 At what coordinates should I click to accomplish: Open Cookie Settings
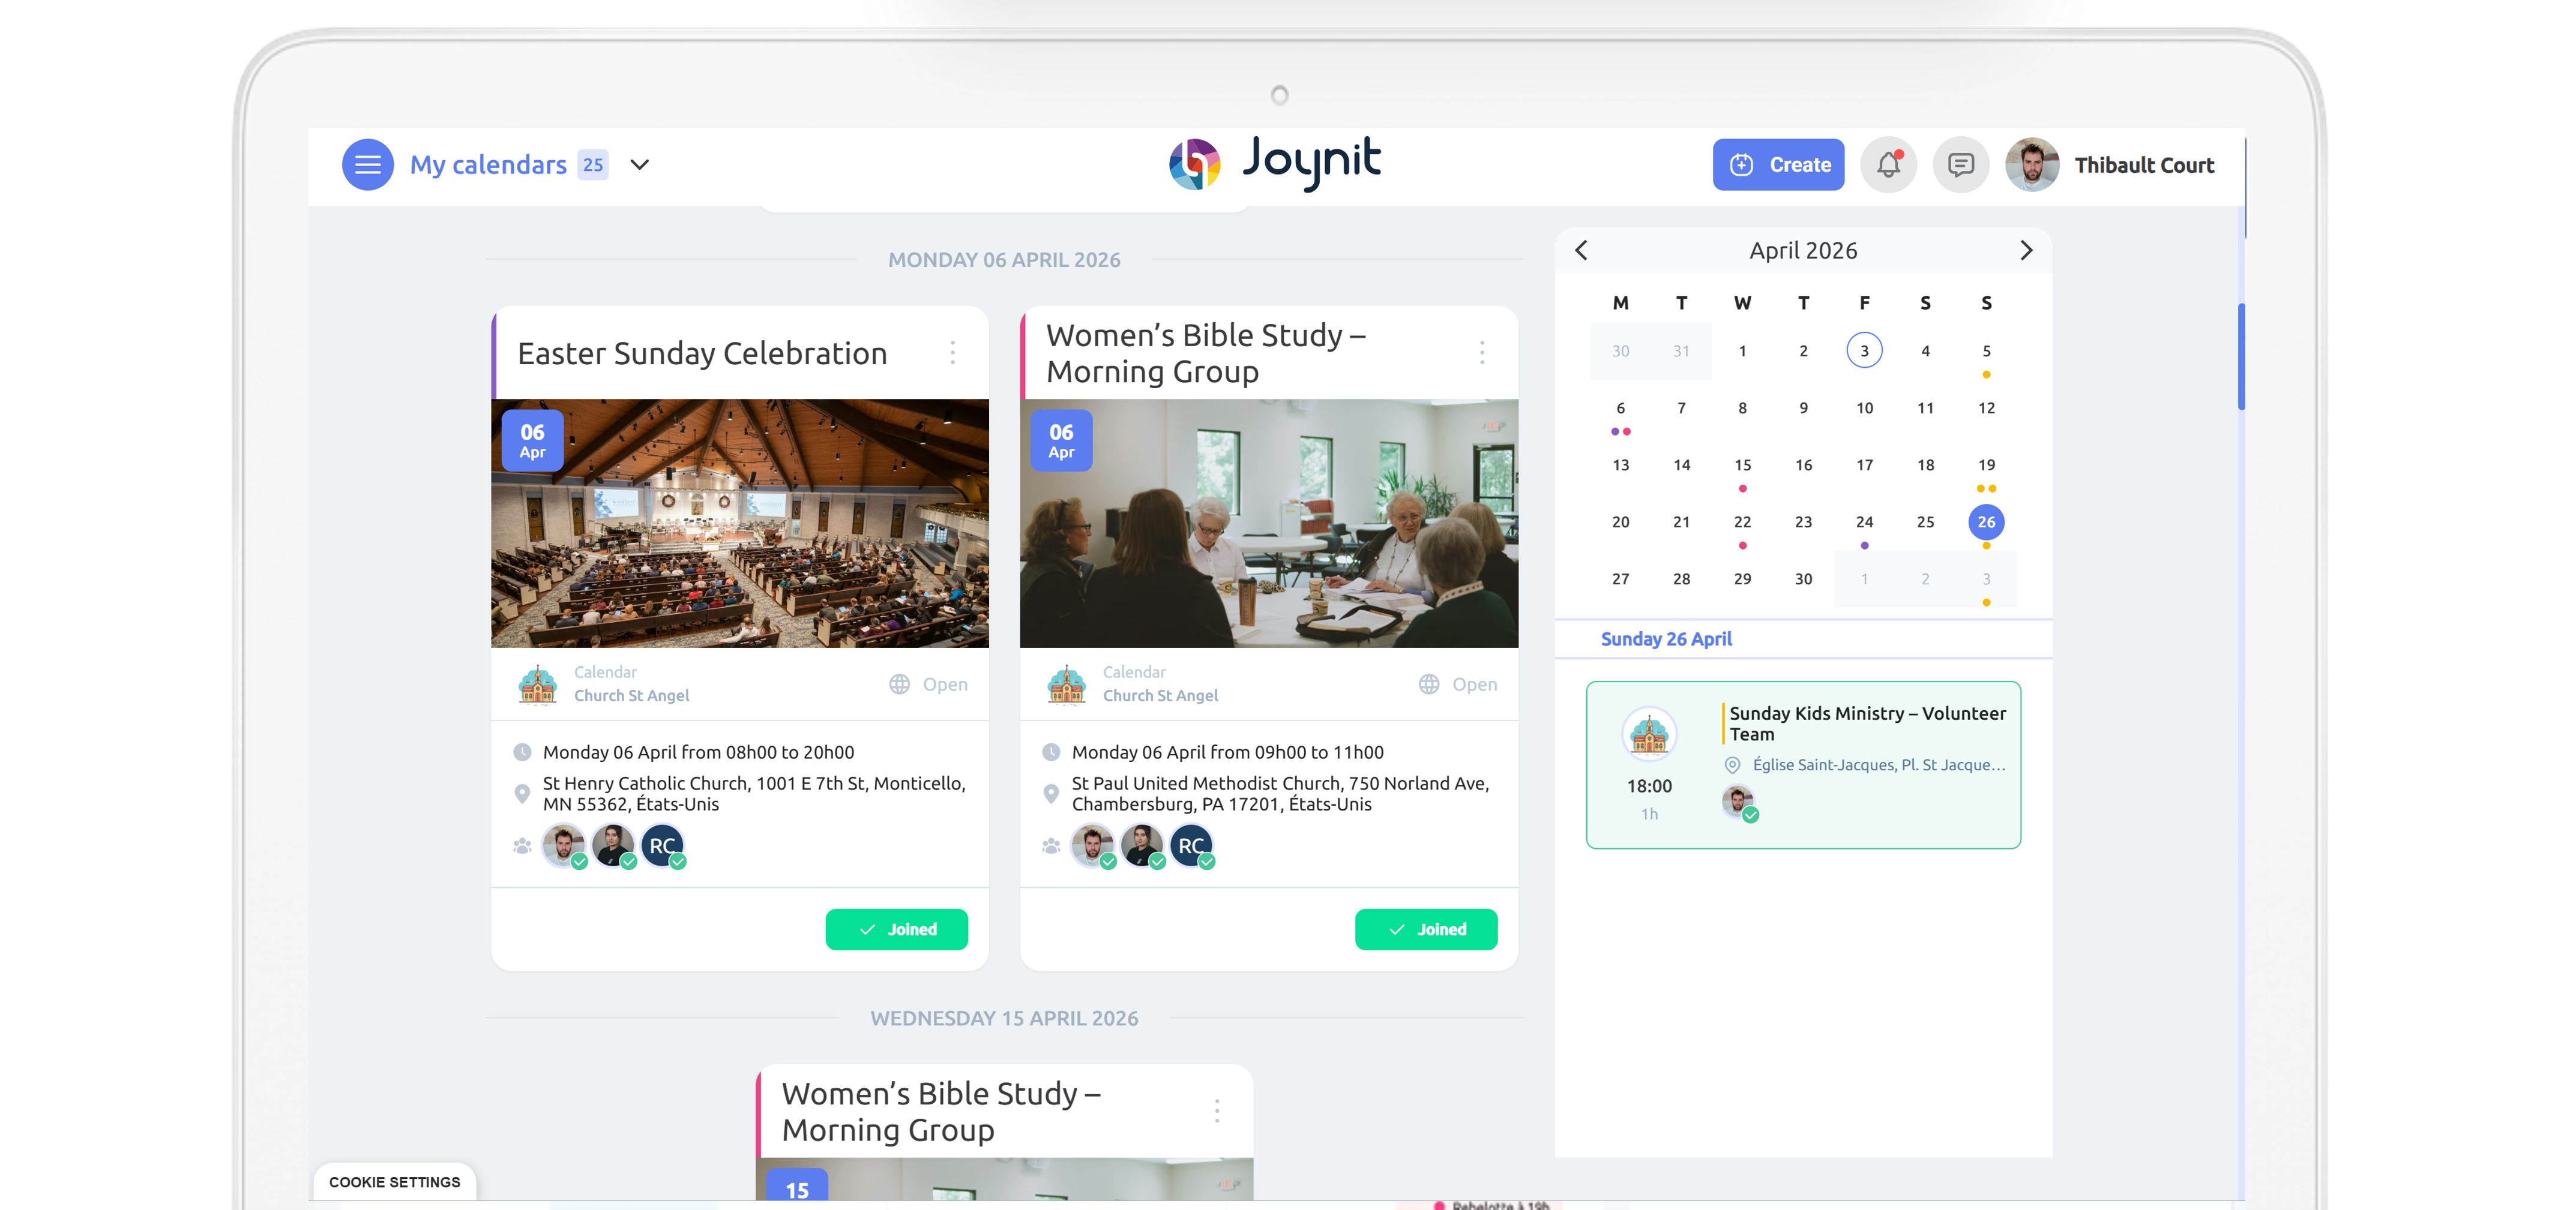[x=395, y=1182]
